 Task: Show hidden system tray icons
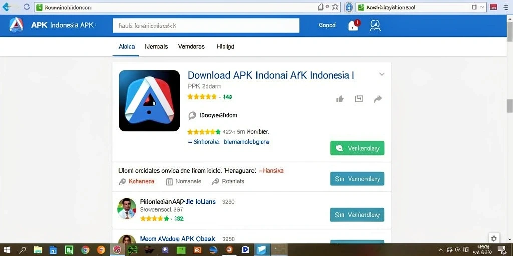tap(441, 250)
